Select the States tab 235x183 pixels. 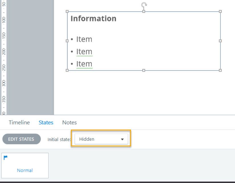46,122
